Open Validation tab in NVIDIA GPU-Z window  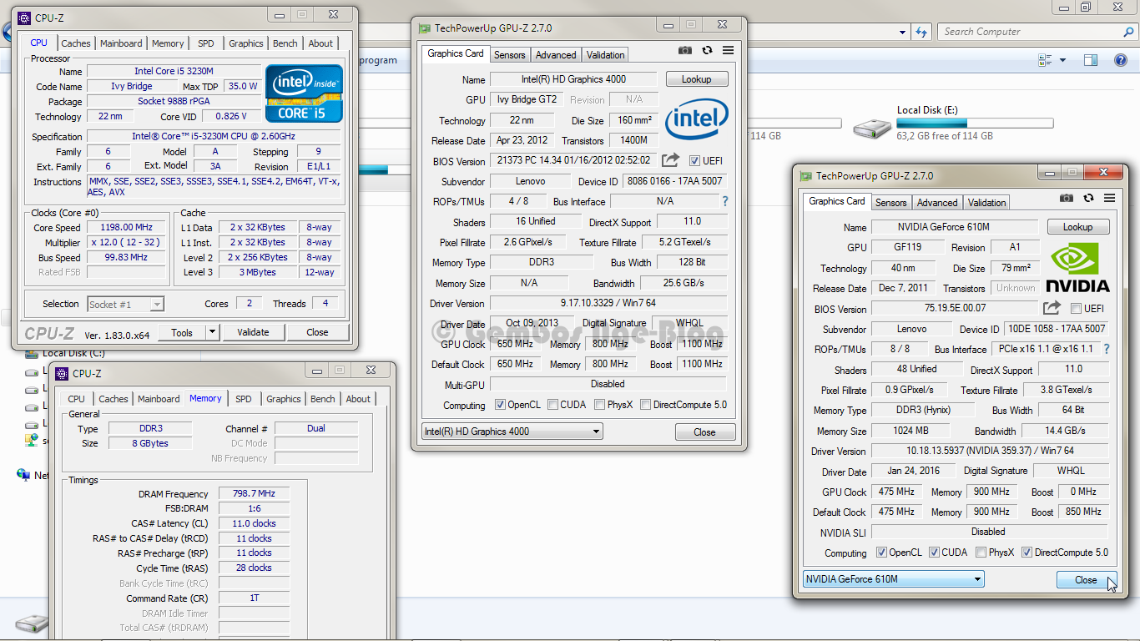pos(987,203)
